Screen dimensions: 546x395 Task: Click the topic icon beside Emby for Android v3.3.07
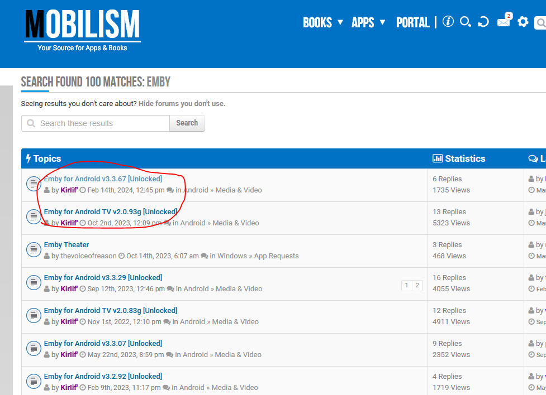[x=34, y=349]
